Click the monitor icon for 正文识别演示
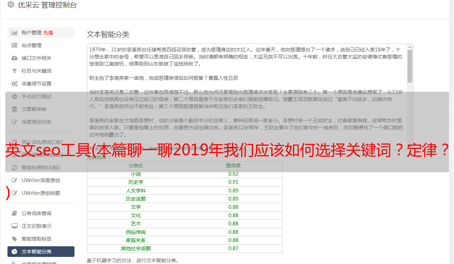454x264 pixels. pyautogui.click(x=15, y=226)
